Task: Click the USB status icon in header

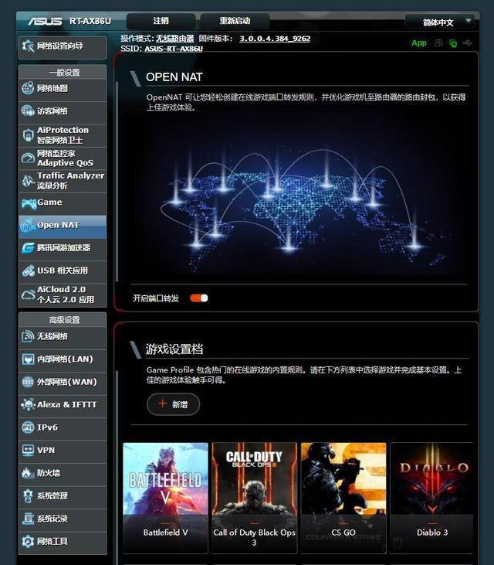Action: point(468,43)
